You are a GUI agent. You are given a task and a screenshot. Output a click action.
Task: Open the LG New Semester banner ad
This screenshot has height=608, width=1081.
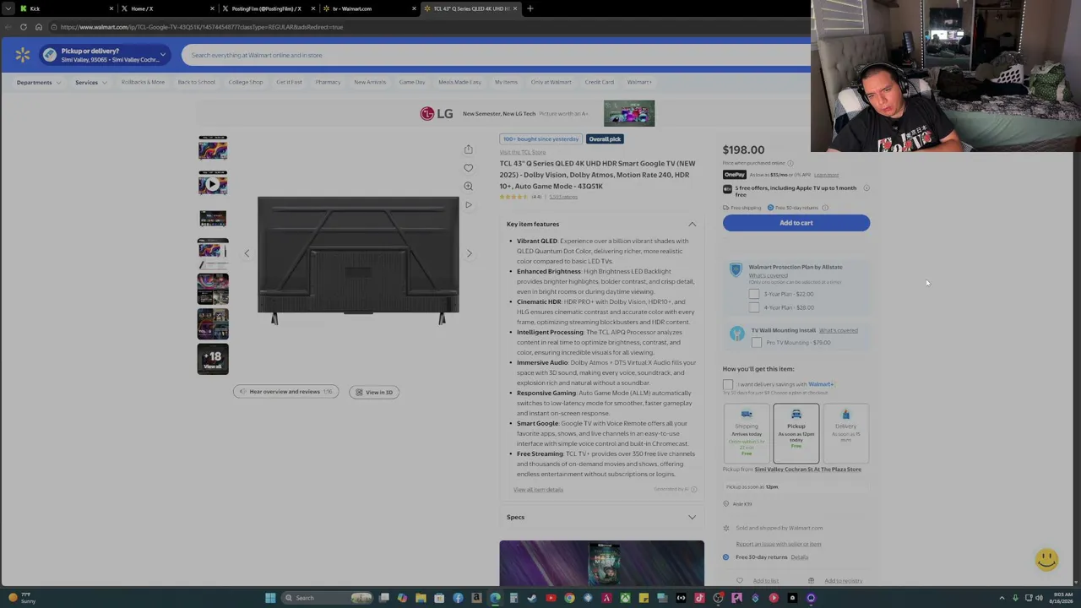(x=538, y=113)
